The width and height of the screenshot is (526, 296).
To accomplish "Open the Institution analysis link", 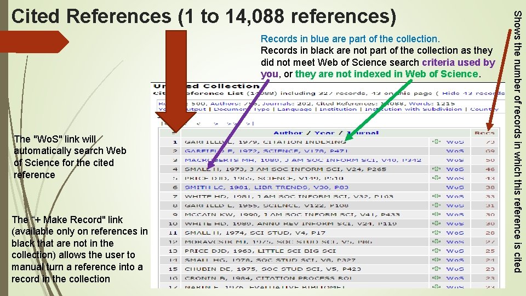I will tap(338, 109).
